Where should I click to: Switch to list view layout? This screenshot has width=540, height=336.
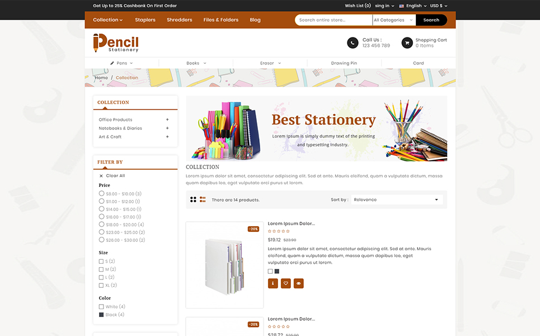203,199
